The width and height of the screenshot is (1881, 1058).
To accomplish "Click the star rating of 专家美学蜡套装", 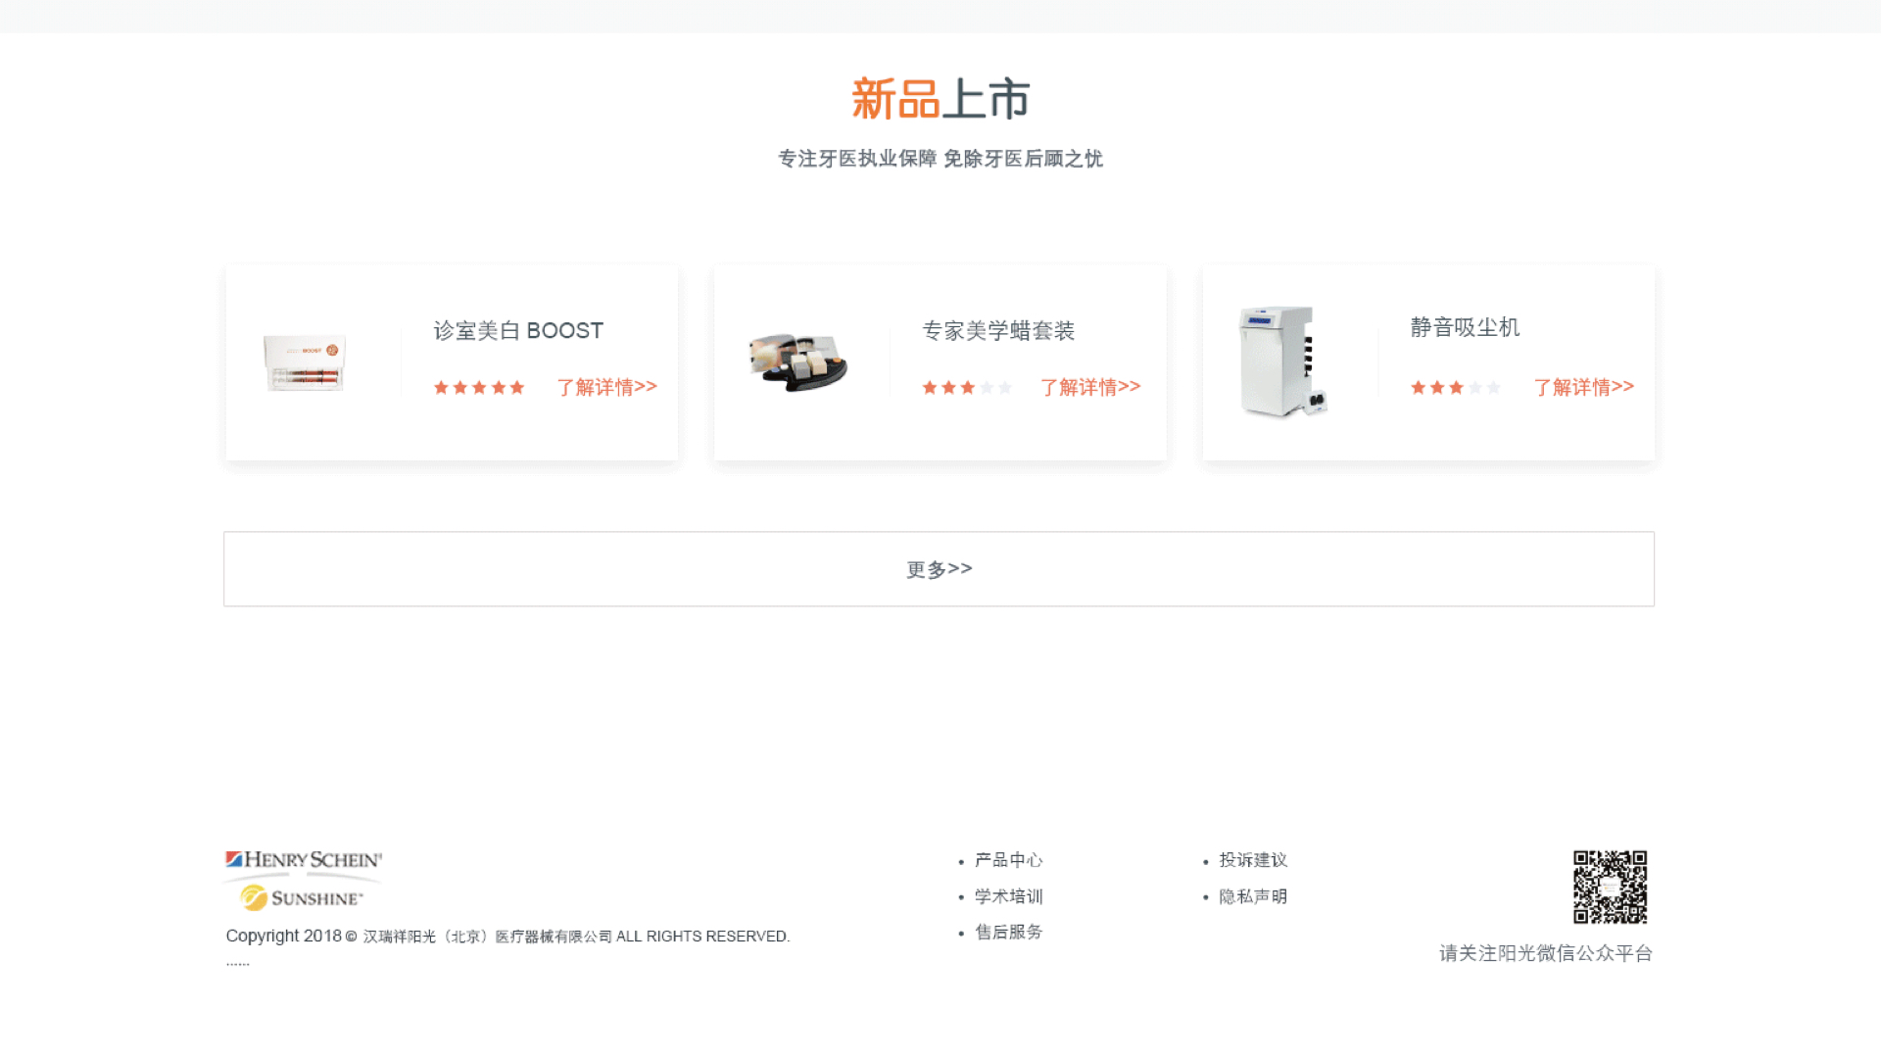I will coord(967,388).
